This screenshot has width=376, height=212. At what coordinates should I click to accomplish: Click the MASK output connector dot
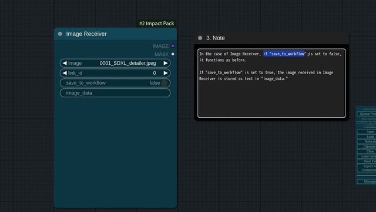(x=173, y=54)
